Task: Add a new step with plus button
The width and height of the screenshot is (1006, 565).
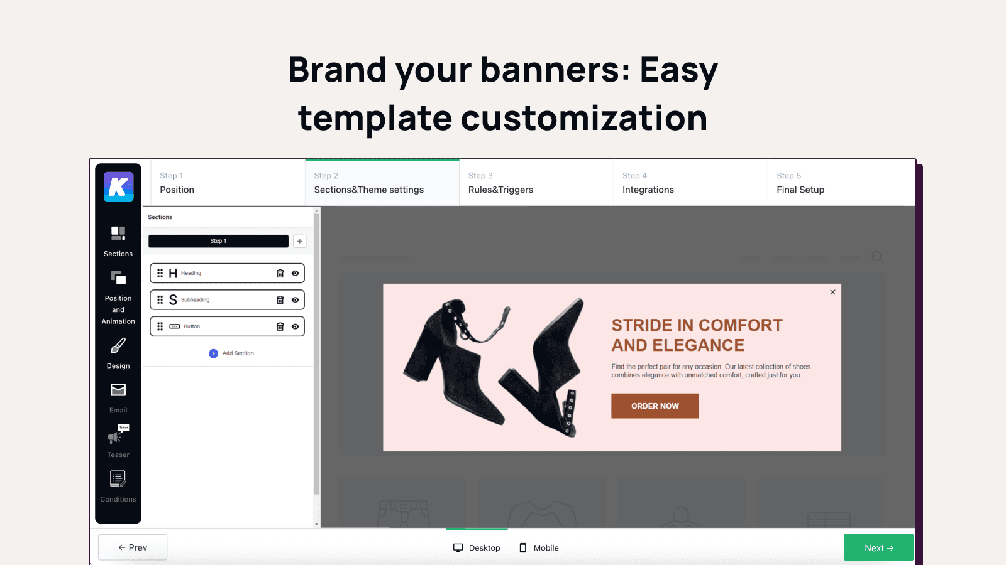Action: (300, 241)
